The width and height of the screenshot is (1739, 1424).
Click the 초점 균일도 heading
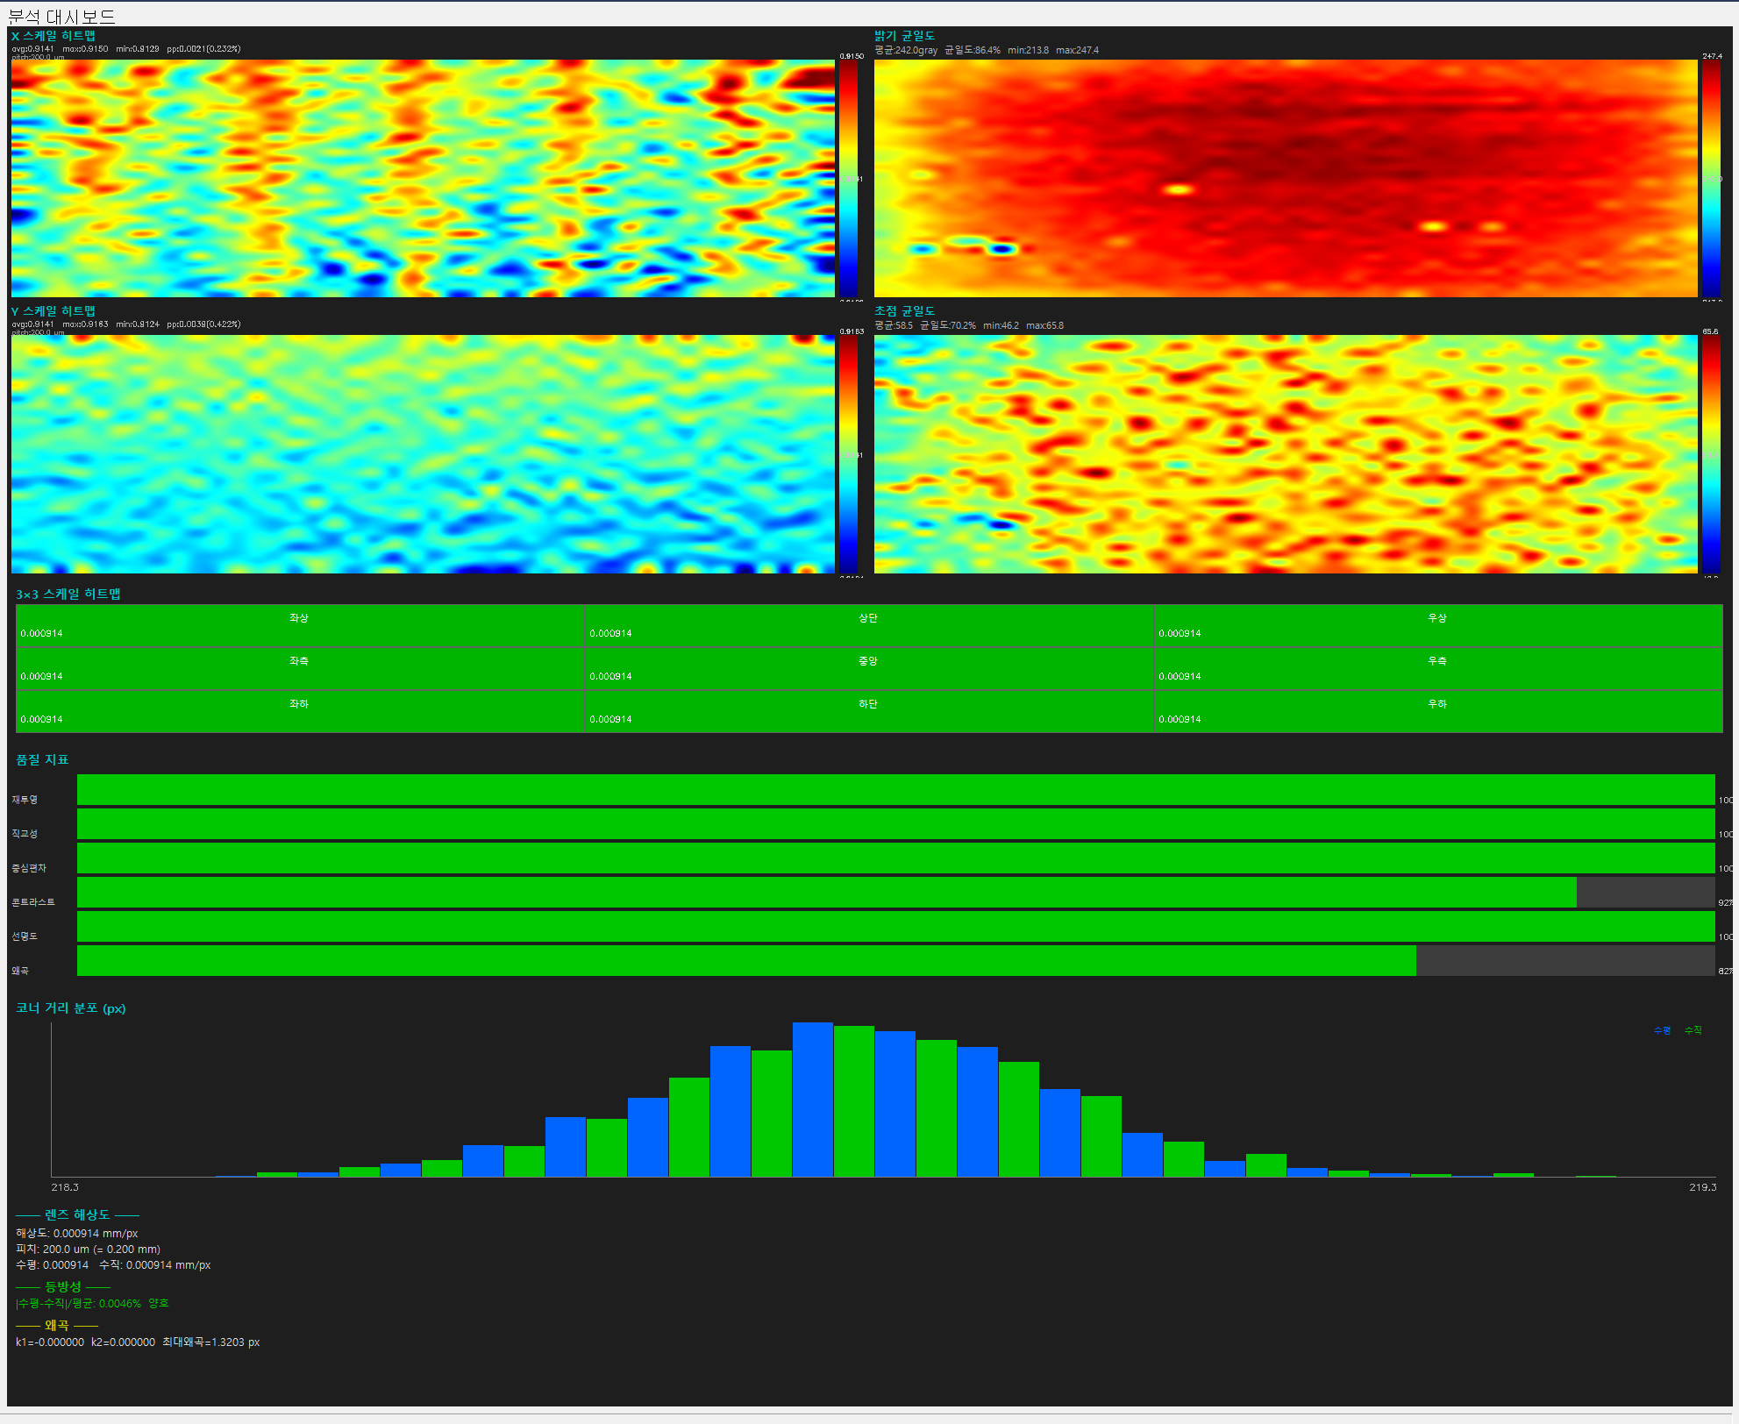click(x=905, y=311)
